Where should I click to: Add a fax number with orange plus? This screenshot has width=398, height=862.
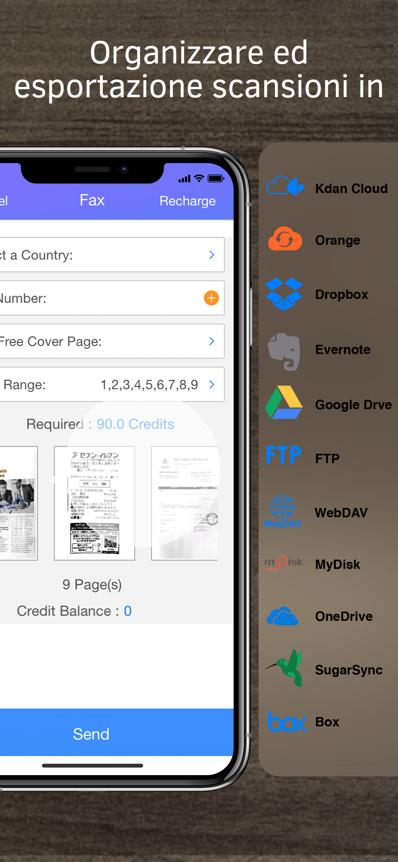(211, 298)
